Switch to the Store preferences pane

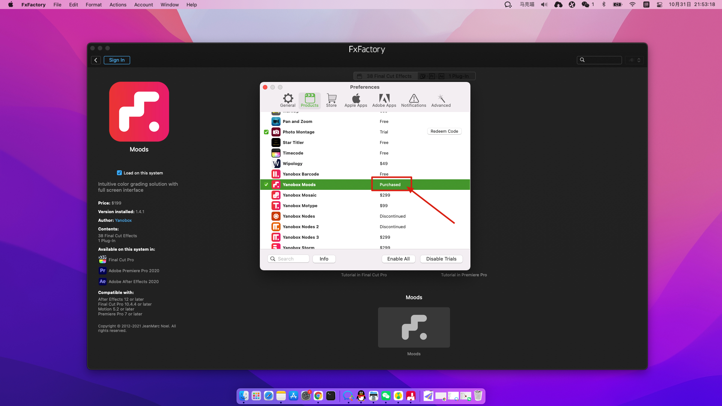331,100
